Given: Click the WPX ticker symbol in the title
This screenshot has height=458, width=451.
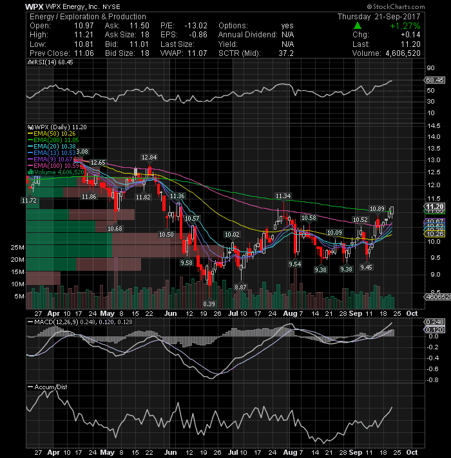Looking at the screenshot, I should point(34,6).
